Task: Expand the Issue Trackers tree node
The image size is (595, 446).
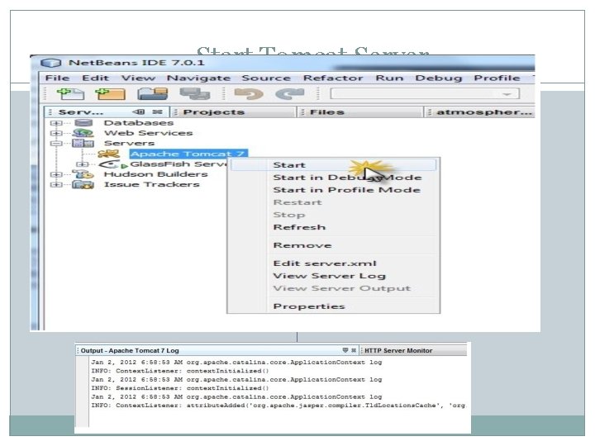Action: [56, 185]
